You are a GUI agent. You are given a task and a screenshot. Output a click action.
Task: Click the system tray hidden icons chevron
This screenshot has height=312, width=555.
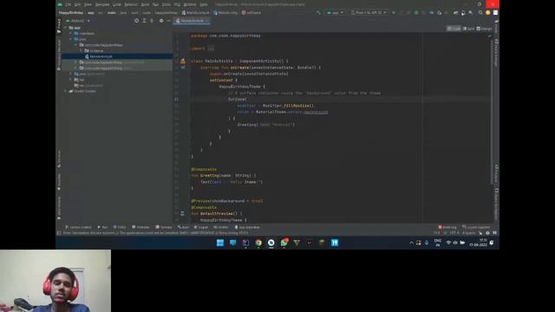coord(411,243)
